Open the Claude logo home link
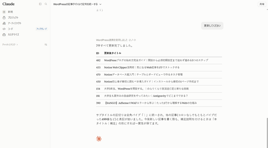The width and height of the screenshot is (268, 148). (9, 4)
